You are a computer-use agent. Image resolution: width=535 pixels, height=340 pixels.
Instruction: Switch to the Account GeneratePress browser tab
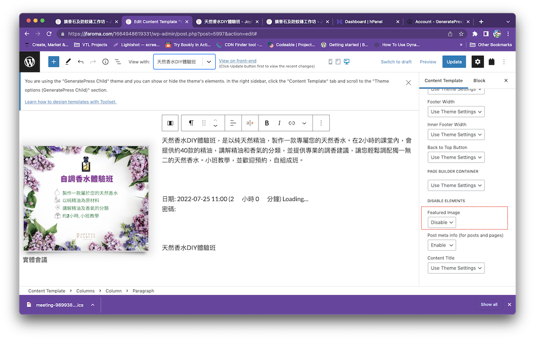pos(438,21)
